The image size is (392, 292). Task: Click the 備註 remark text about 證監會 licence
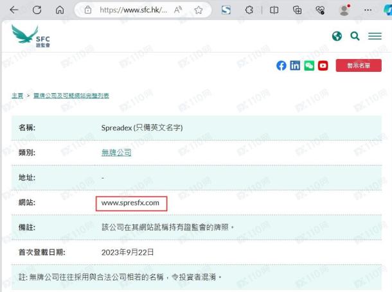(168, 227)
